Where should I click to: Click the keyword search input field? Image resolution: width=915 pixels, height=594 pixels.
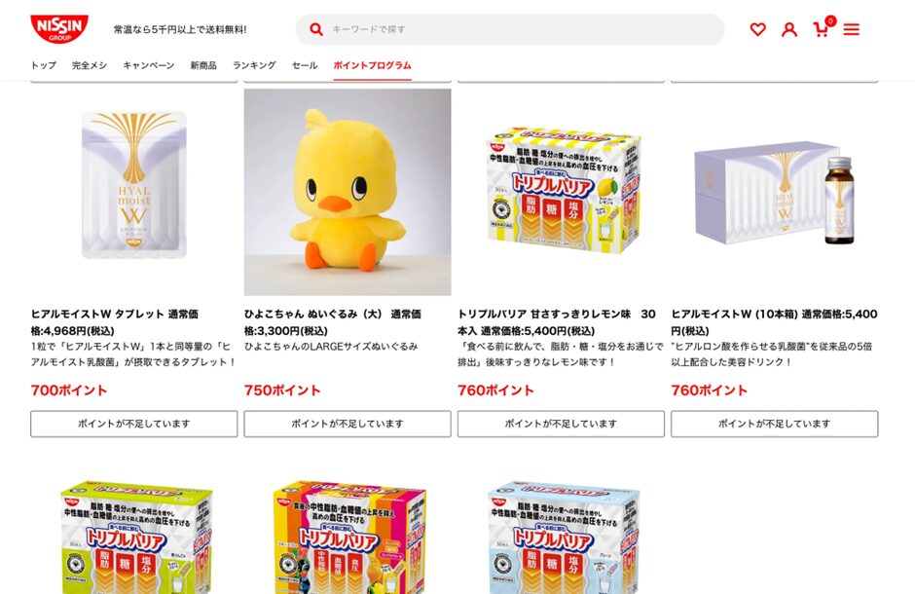(510, 29)
